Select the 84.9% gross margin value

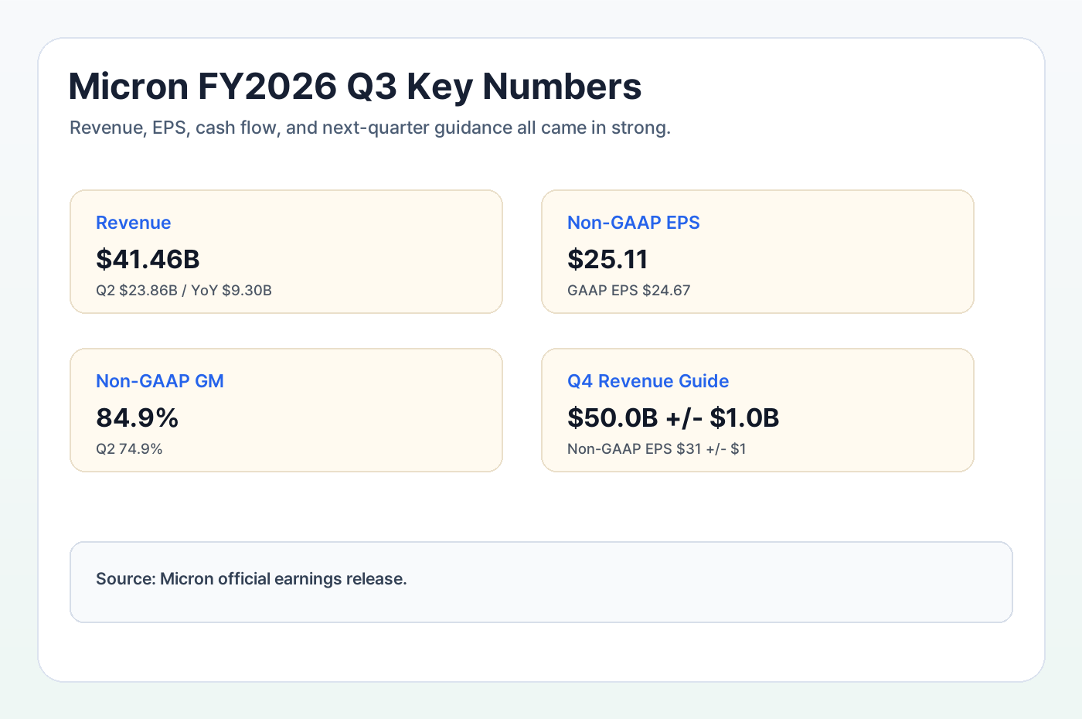coord(137,417)
